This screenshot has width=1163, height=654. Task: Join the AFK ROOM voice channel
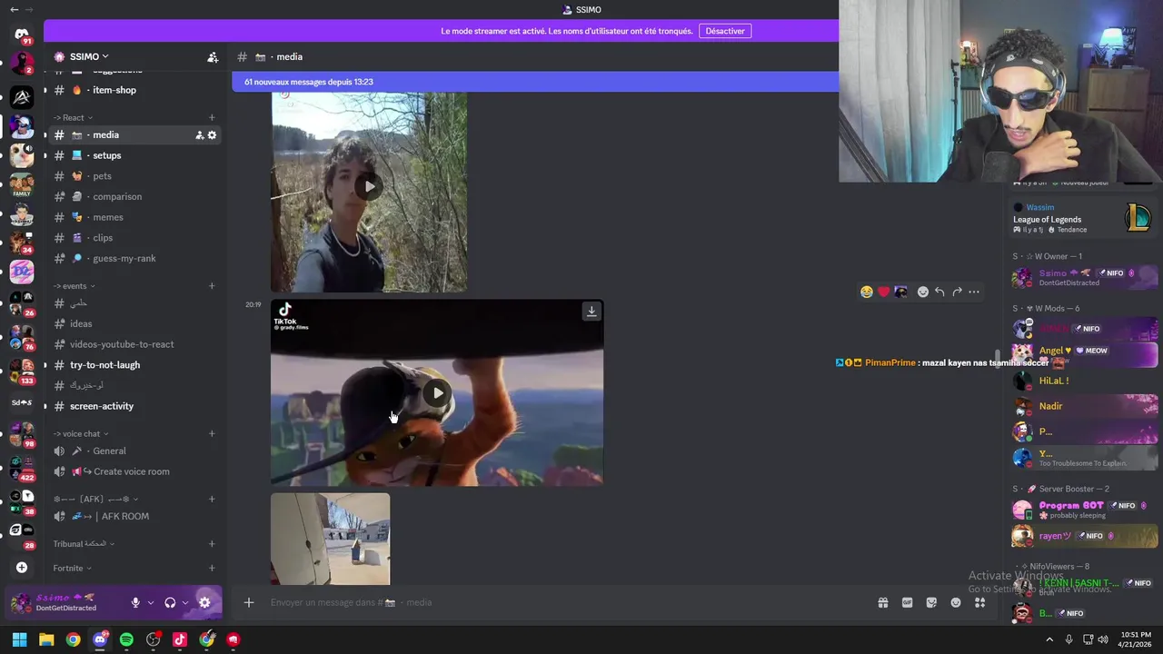134,516
